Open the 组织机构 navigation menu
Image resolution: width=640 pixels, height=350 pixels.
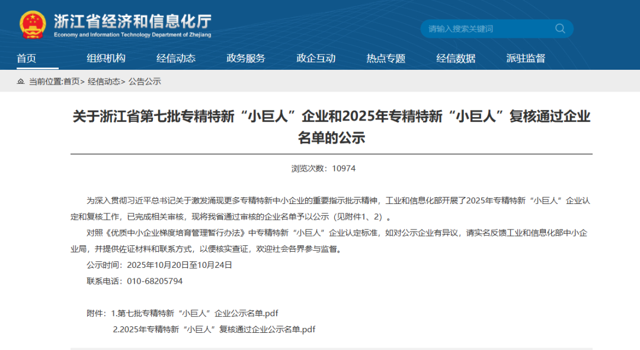(x=106, y=58)
